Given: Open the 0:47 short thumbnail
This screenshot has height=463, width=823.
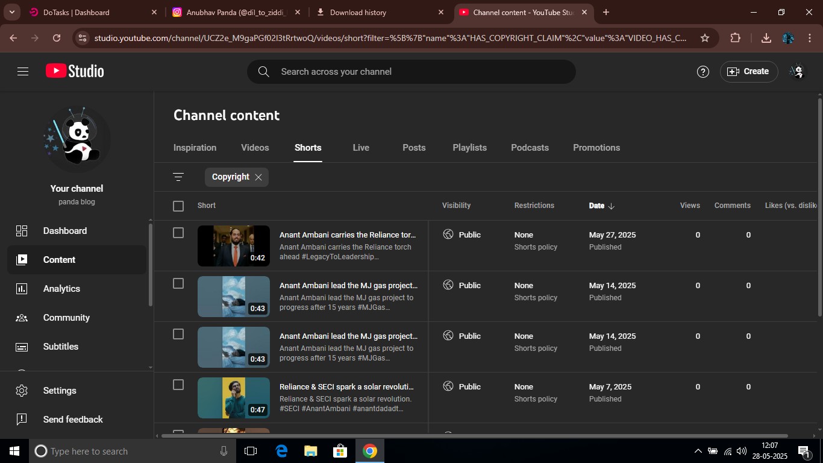Looking at the screenshot, I should tap(234, 398).
